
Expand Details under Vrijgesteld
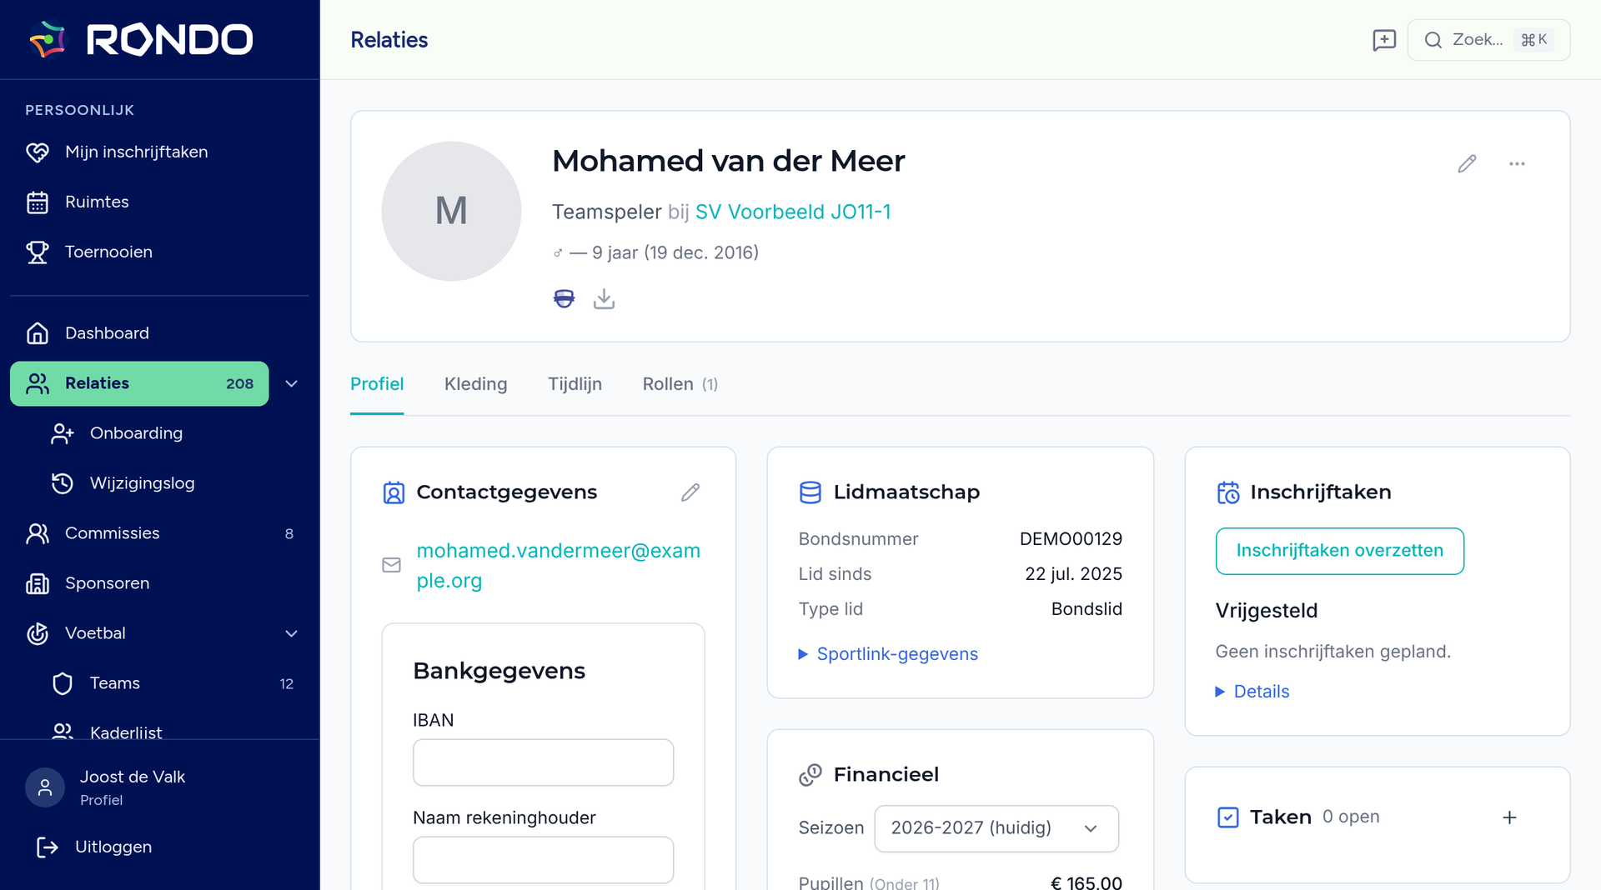pos(1252,692)
